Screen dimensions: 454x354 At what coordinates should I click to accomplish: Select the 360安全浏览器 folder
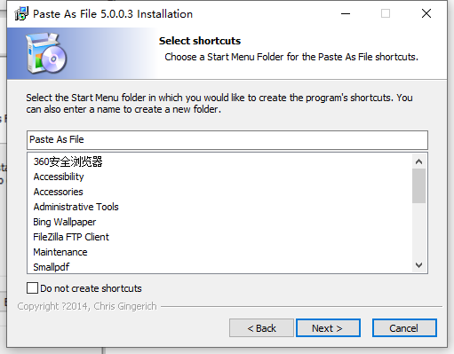(68, 161)
